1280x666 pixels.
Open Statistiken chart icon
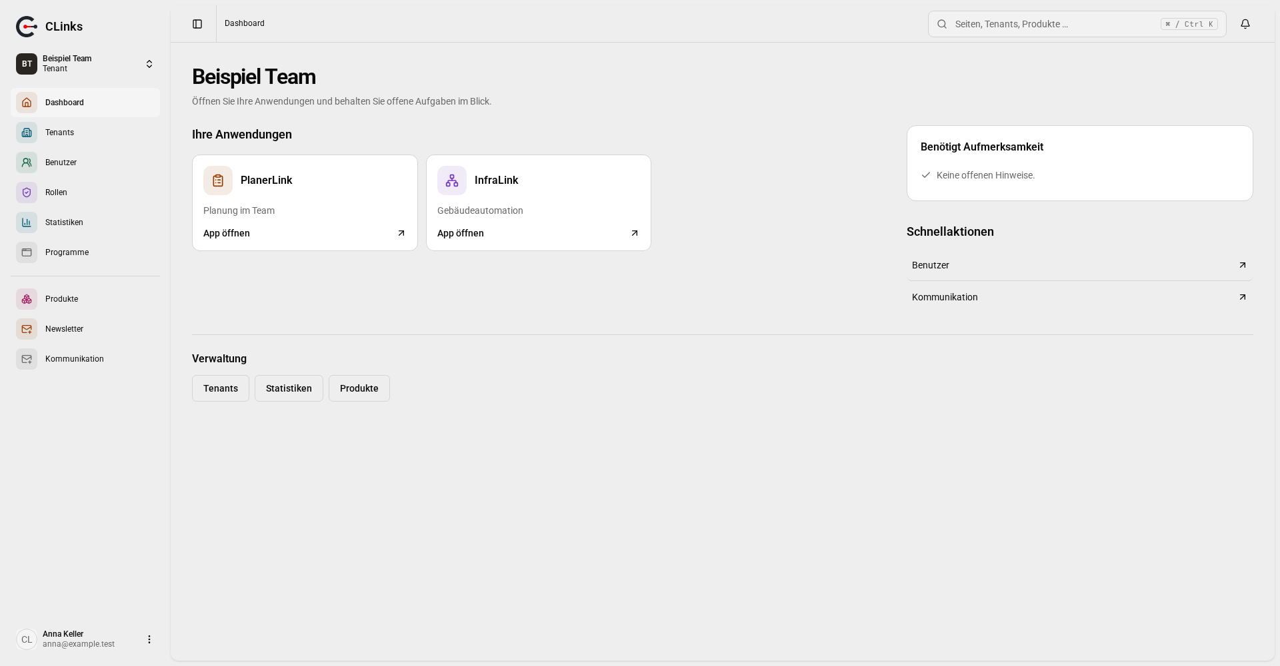pos(27,222)
